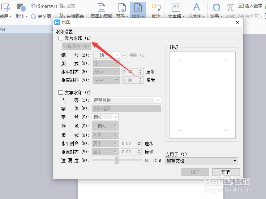This screenshot has width=266, height=199.
Task: Open the 字号 font size dropdown
Action: [105, 117]
